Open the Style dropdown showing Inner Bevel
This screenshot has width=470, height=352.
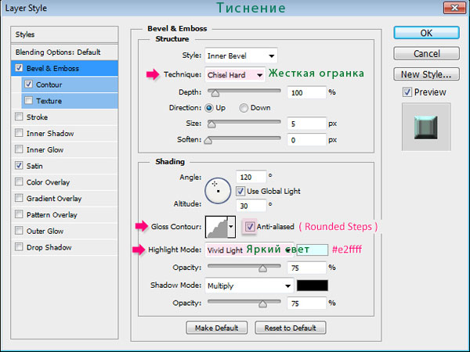(241, 56)
